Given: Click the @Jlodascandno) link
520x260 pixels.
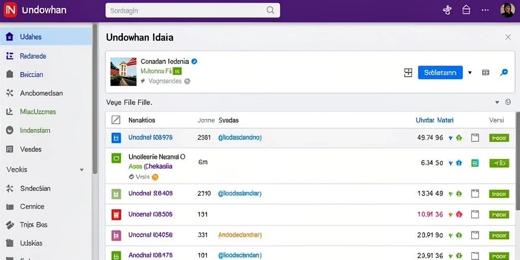Looking at the screenshot, I should tap(240, 137).
